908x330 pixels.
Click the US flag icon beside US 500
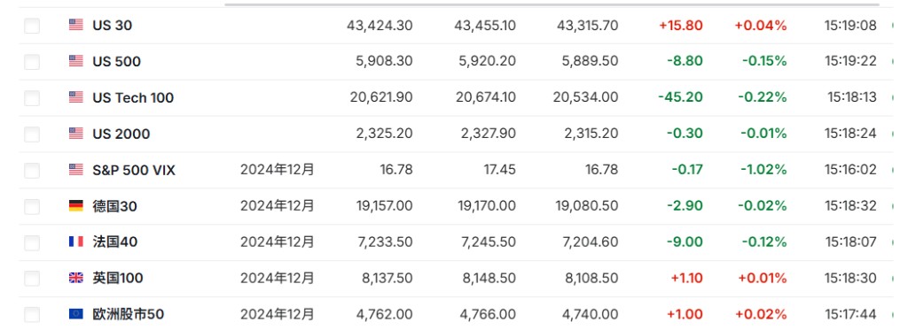[76, 61]
